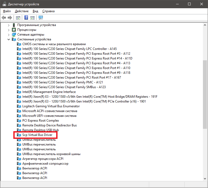Expand the Программные устройства node

[9, 25]
